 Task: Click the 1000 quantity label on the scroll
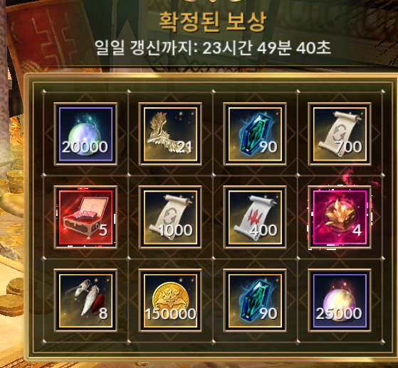(x=175, y=230)
